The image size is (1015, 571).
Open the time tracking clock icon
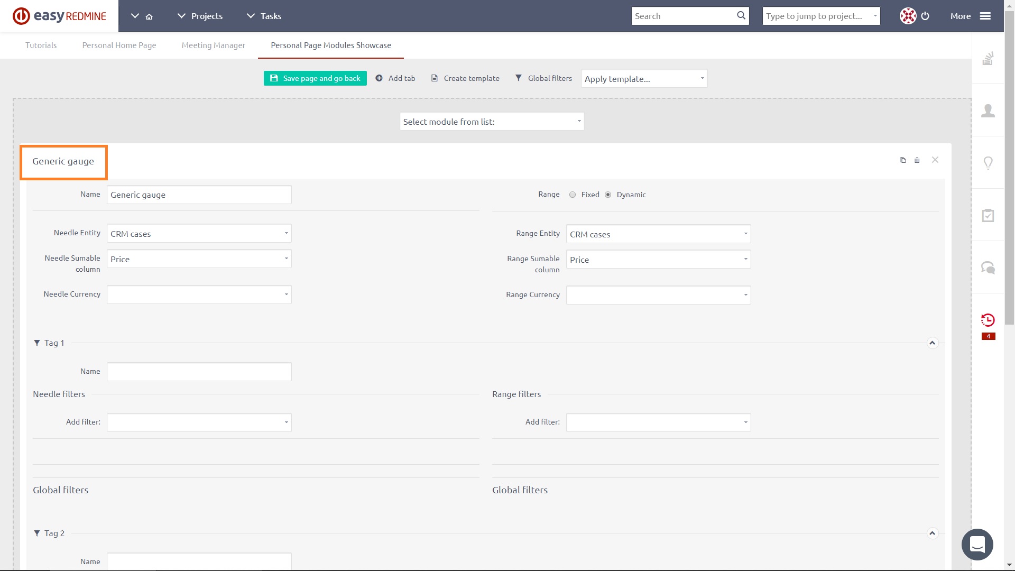988,320
